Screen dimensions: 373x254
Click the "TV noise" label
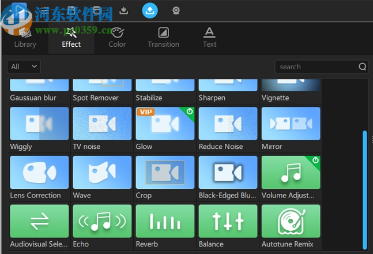point(86,147)
